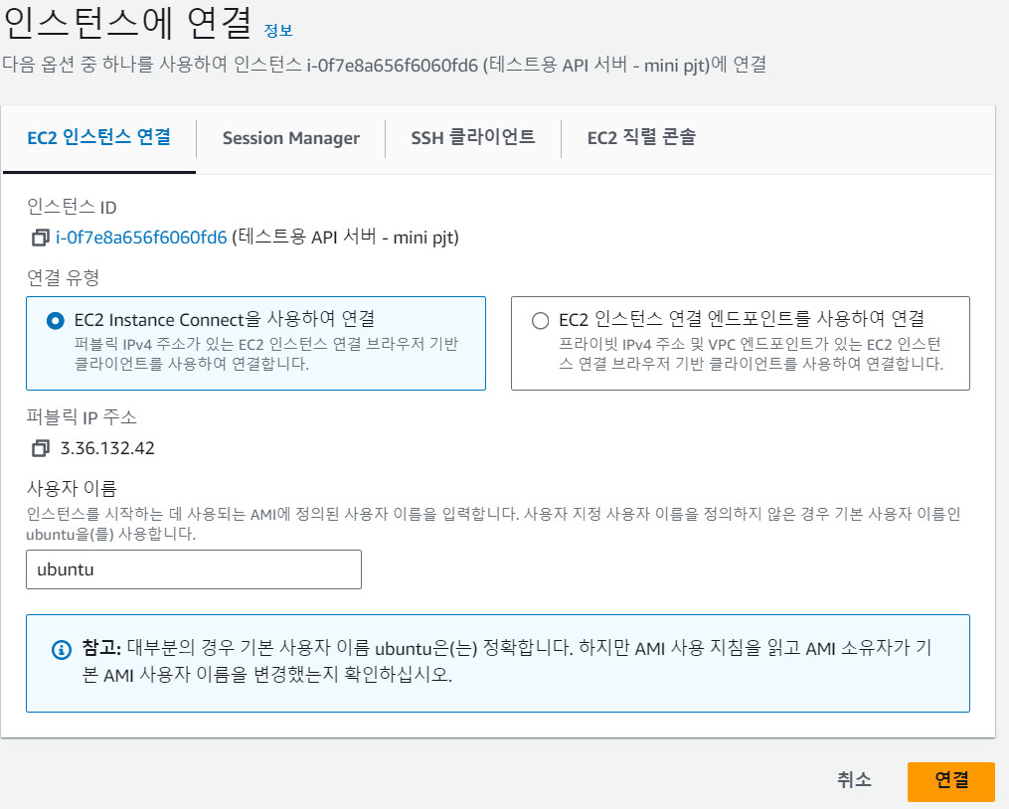This screenshot has width=1009, height=809.
Task: Click the 참고: text in the note box
Action: (101, 647)
